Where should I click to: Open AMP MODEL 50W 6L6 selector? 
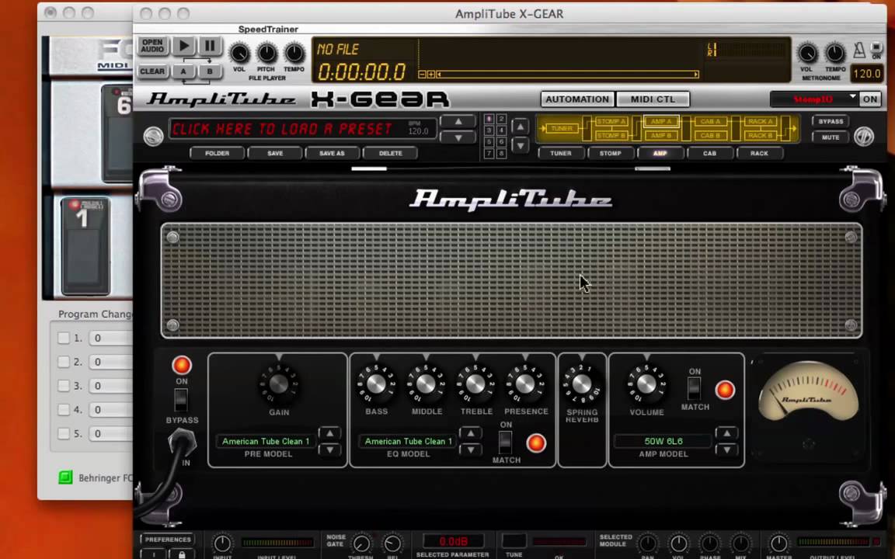663,442
